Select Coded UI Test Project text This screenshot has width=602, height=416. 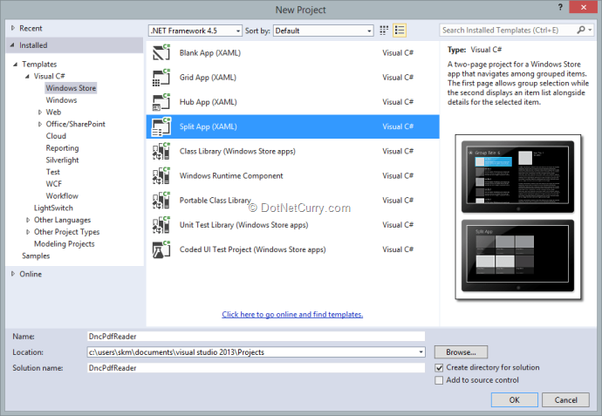click(253, 249)
